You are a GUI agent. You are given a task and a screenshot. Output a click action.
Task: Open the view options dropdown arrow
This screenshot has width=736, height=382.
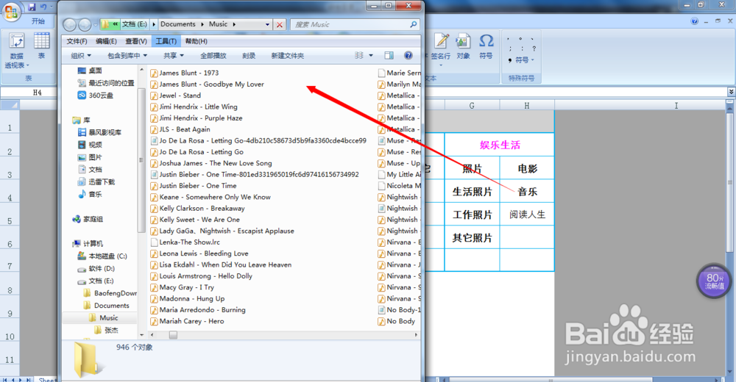(x=371, y=55)
